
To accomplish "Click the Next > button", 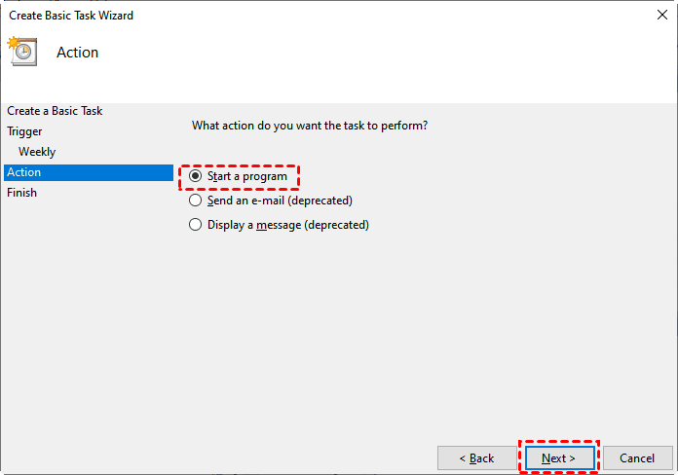I will coord(559,458).
